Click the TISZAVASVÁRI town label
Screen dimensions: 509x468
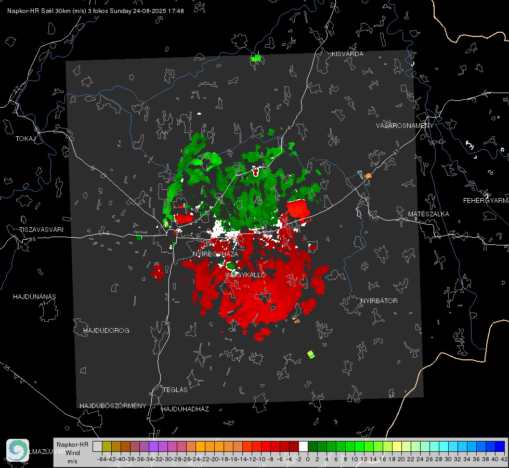pyautogui.click(x=41, y=230)
